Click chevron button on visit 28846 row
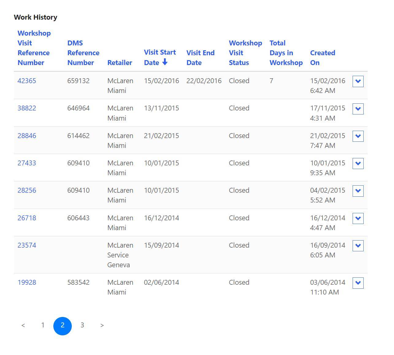Viewport: 394px width, 355px height. click(x=358, y=136)
